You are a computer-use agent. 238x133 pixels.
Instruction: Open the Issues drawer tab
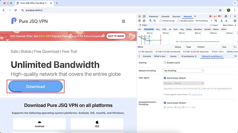point(173,56)
